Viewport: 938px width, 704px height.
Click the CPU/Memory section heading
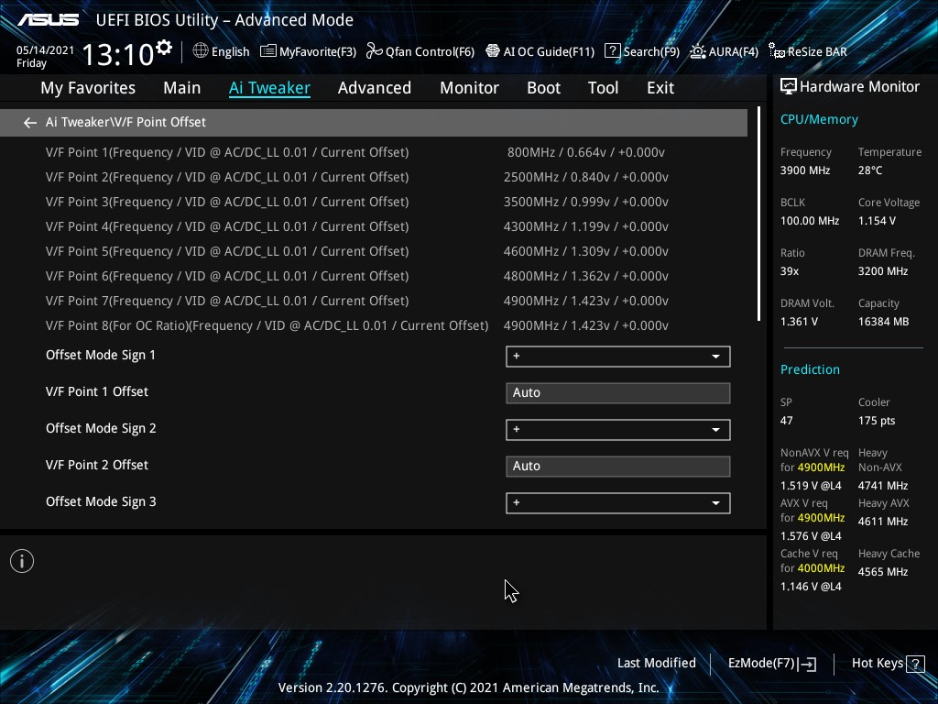(819, 120)
